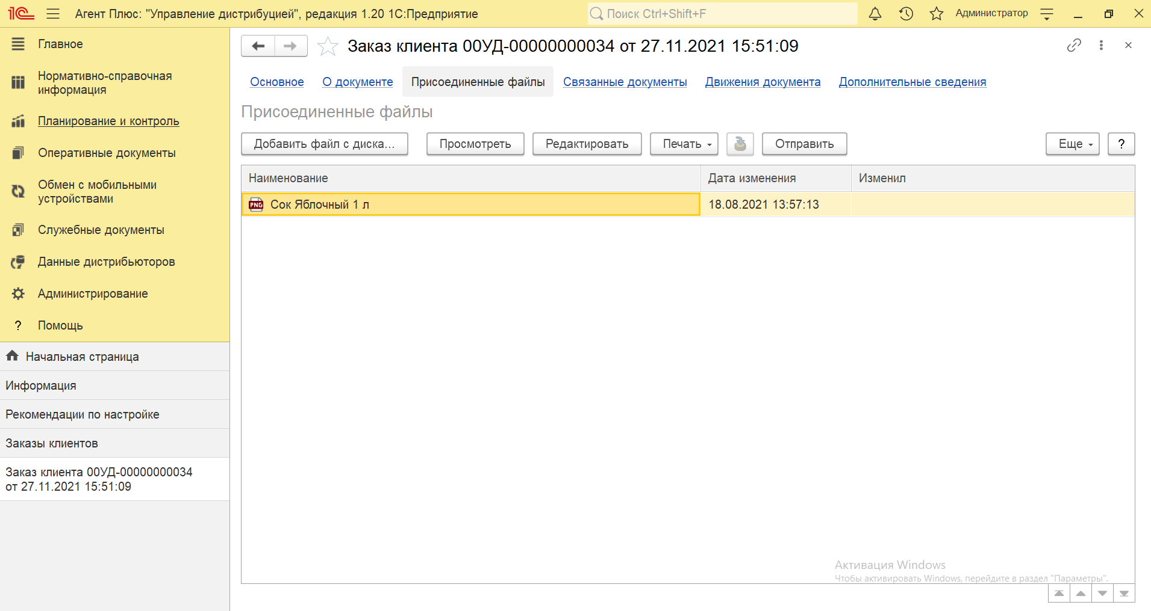This screenshot has height=611, width=1151.
Task: Open the history clock icon
Action: click(906, 14)
